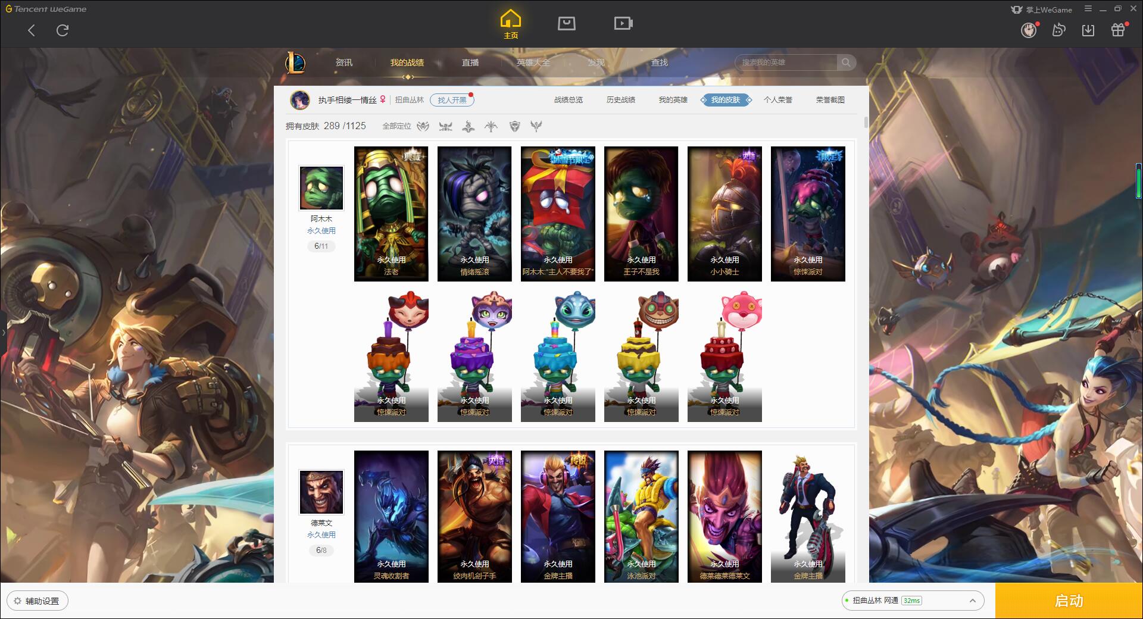Filter skins by last role icon
Image resolution: width=1143 pixels, height=619 pixels.
point(536,126)
